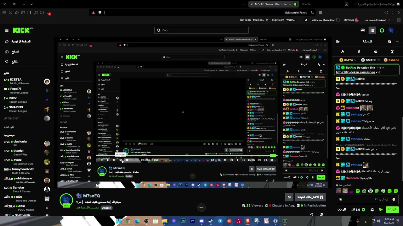The height and width of the screenshot is (226, 403).
Task: Pause the stream with the player pause button
Action: pos(108,160)
